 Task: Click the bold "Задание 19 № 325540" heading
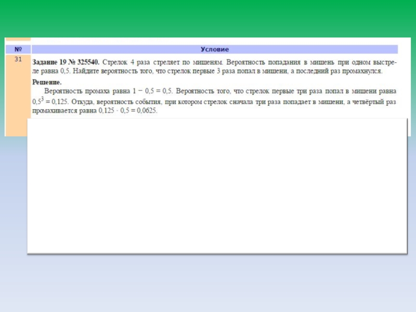(66, 62)
